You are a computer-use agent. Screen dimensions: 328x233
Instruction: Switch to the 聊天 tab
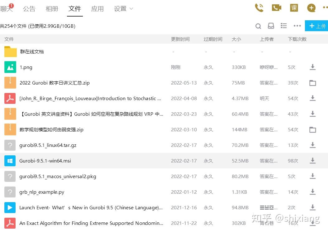tap(6, 9)
